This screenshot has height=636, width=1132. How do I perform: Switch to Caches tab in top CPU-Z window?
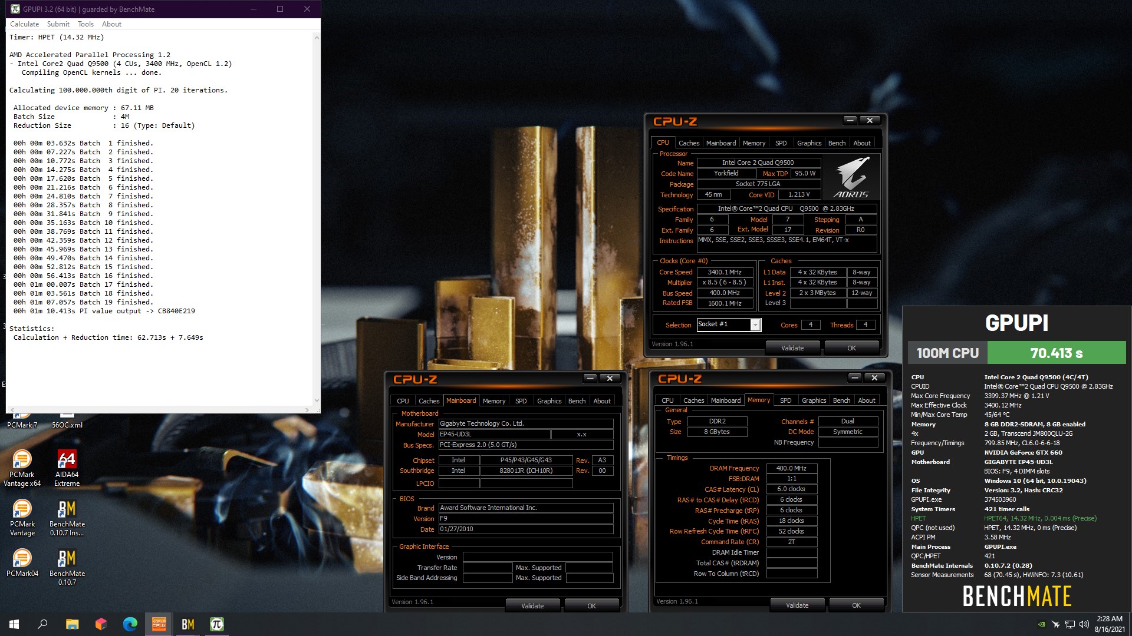(x=689, y=143)
